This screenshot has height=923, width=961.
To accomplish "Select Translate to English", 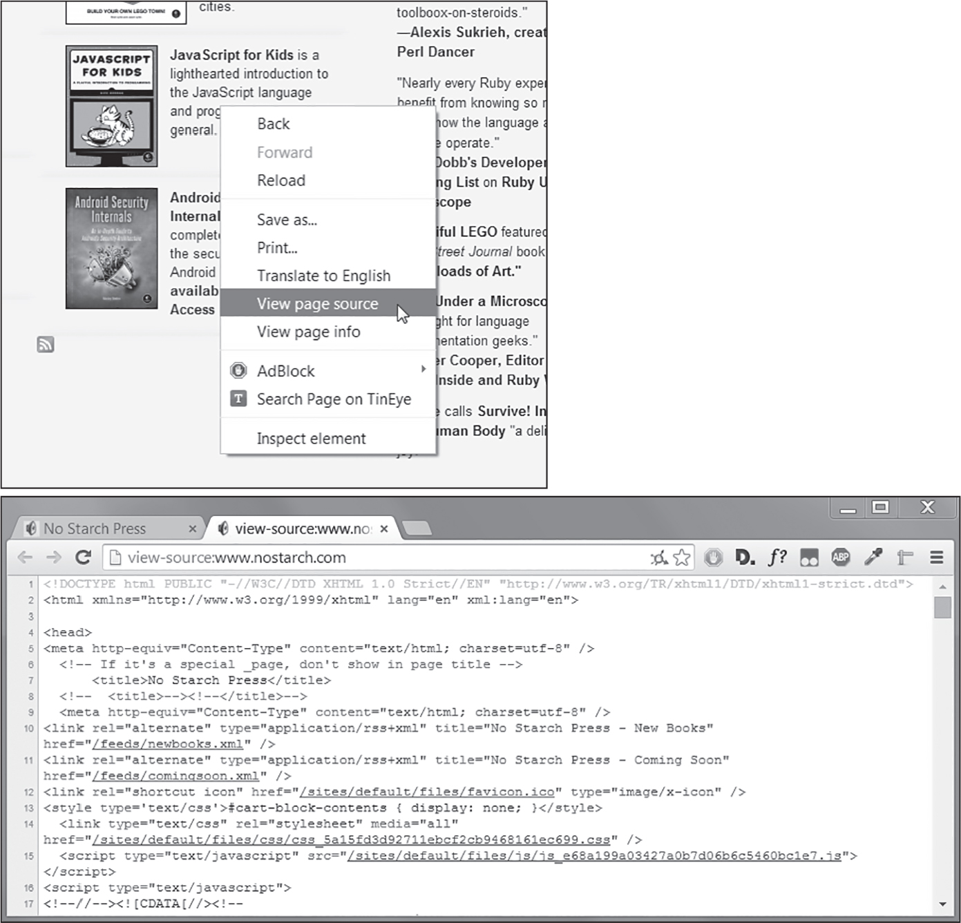I will click(323, 276).
